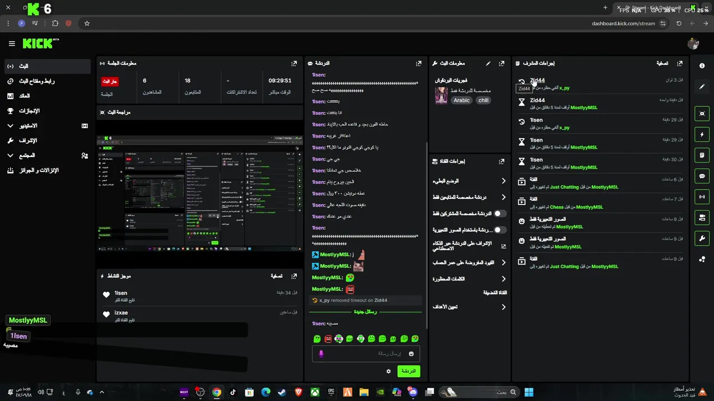
Task: Pop out the chat panel
Action: point(418,63)
